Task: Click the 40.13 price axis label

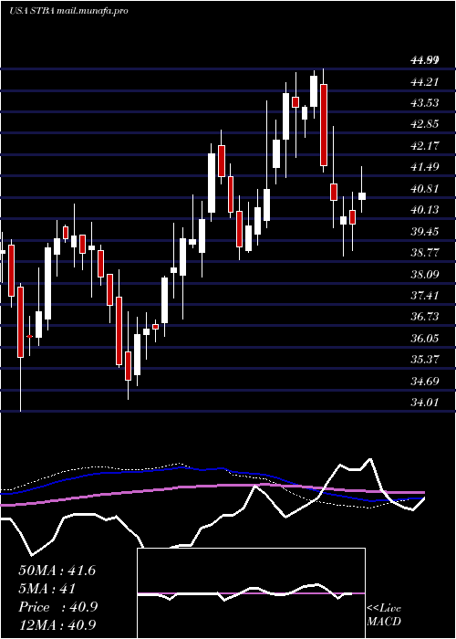Action: (425, 209)
